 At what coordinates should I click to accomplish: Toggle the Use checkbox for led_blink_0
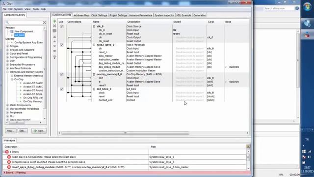(62, 89)
